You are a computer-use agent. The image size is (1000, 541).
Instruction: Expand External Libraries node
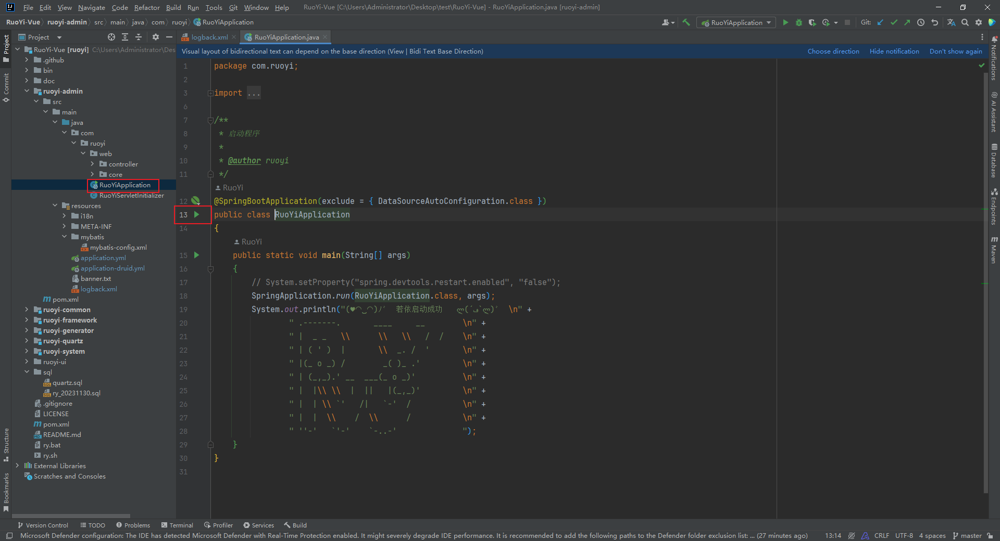tap(17, 466)
